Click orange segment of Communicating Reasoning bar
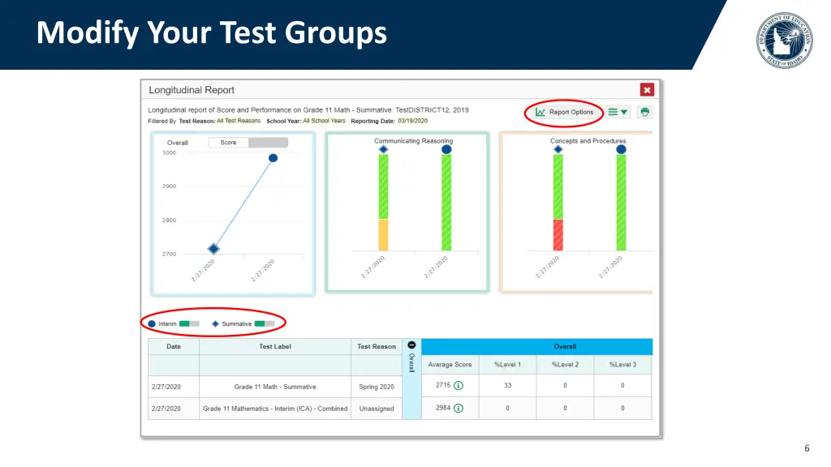This screenshot has width=831, height=467. click(383, 234)
